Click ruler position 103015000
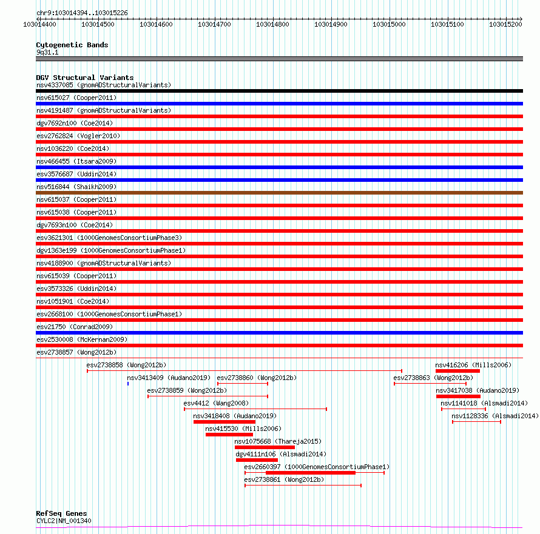The image size is (540, 534). (389, 24)
